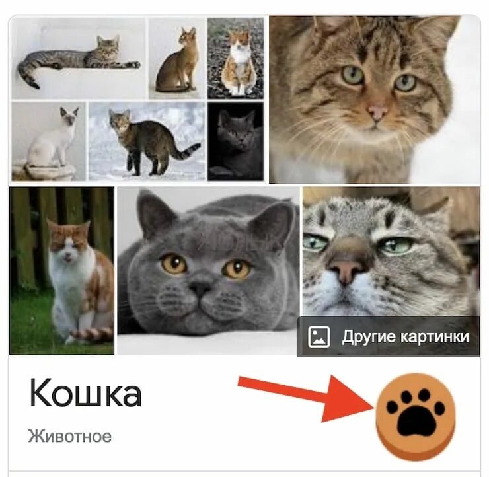Click the pink nose of large tabby cat

tap(377, 112)
